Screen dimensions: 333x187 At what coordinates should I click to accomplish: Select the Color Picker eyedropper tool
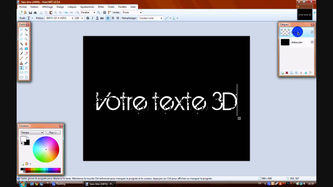pyautogui.click(x=26, y=58)
